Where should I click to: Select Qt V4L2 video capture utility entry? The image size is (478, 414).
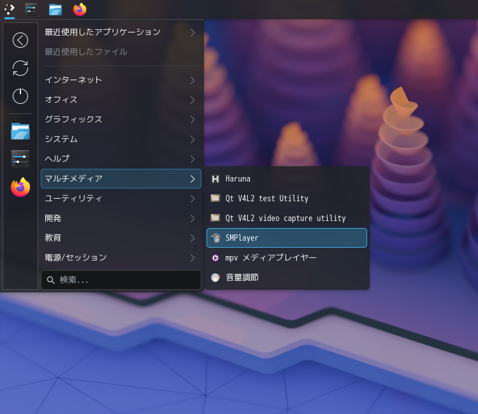coord(287,218)
